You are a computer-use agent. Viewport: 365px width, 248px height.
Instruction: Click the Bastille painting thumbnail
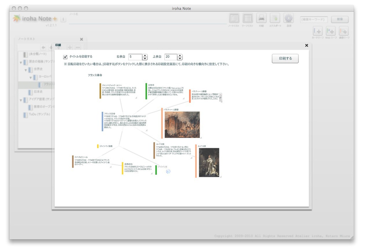point(182,125)
